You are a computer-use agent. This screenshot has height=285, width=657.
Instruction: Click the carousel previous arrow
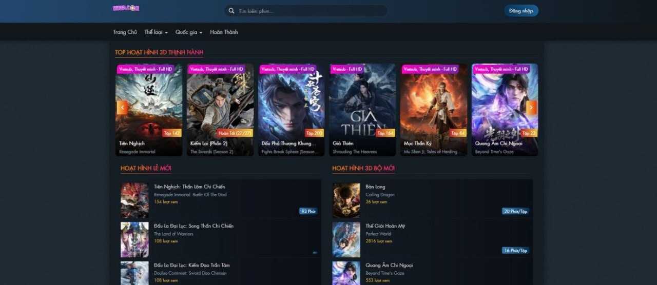[x=122, y=107]
